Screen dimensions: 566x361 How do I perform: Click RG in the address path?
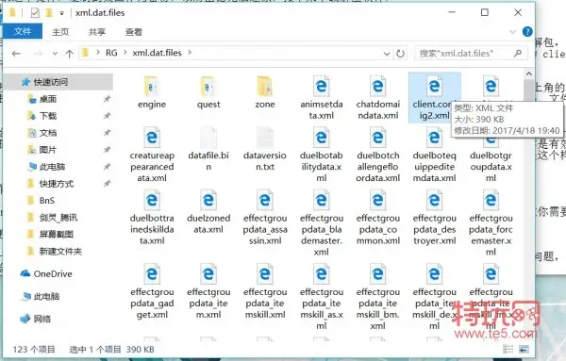(x=111, y=53)
